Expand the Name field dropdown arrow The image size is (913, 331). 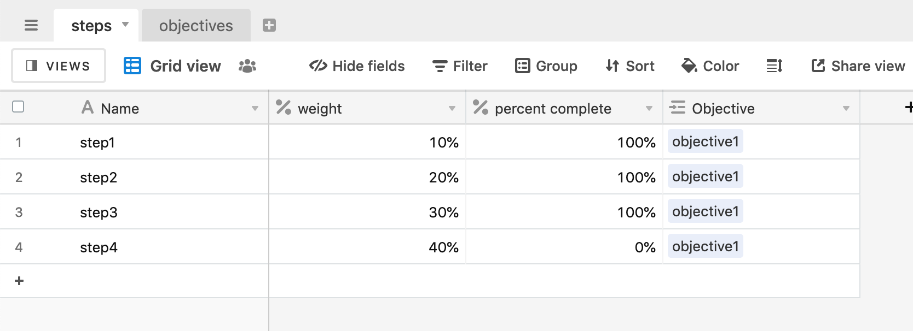(x=255, y=109)
